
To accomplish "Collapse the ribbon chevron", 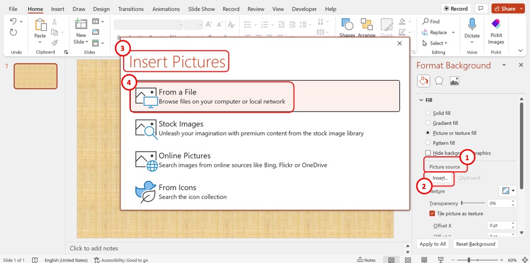I will pos(521,50).
